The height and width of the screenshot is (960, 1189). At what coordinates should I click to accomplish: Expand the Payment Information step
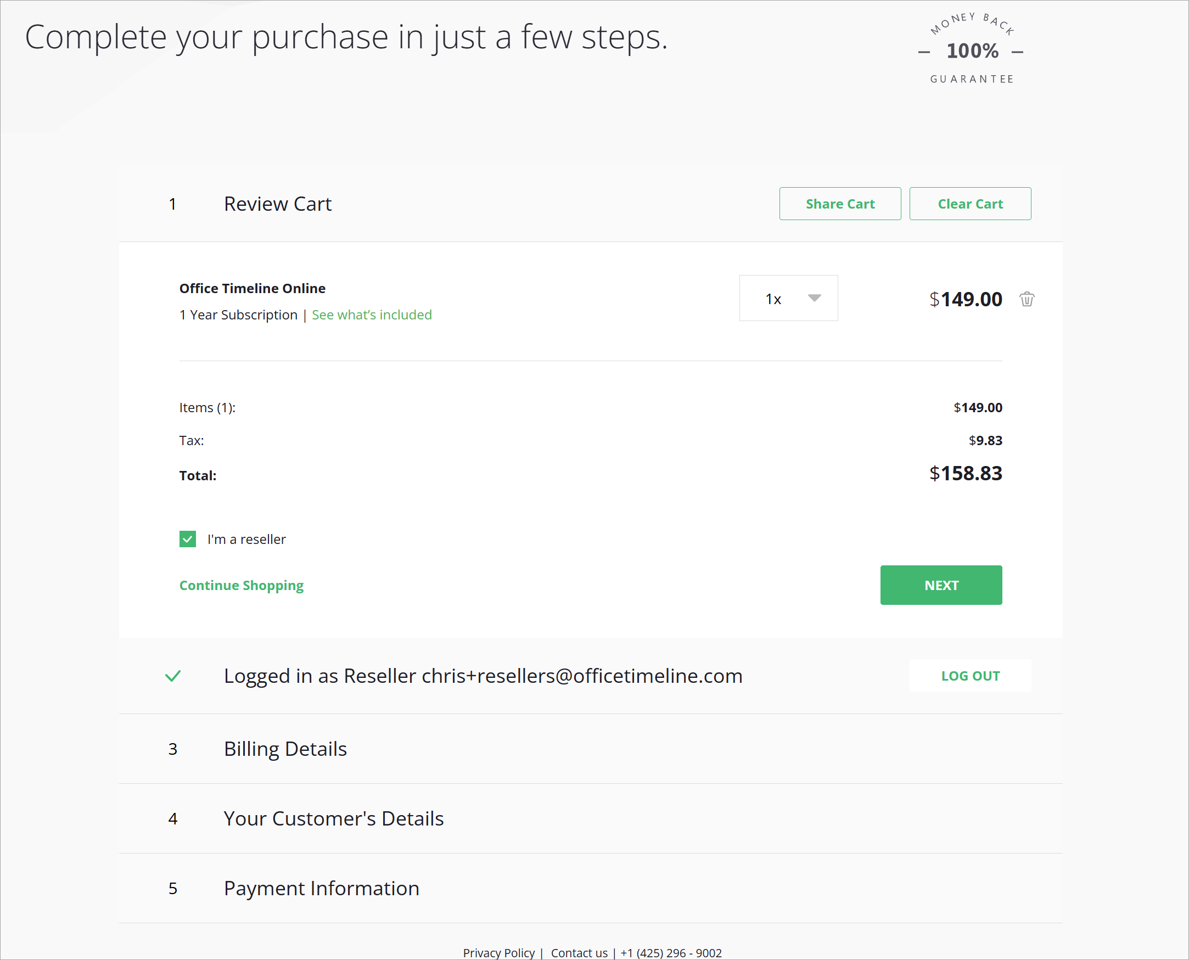pos(321,888)
